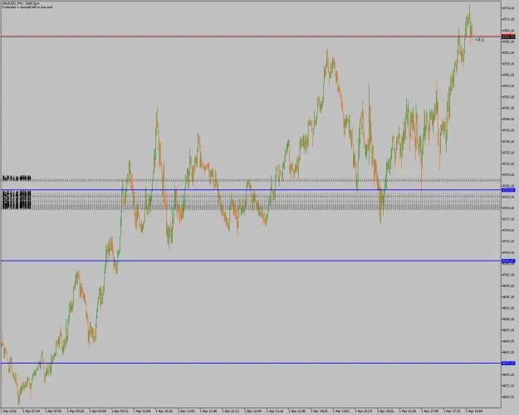Click the black current-price tag on the price scale
The image size is (519, 415).
(x=508, y=37)
